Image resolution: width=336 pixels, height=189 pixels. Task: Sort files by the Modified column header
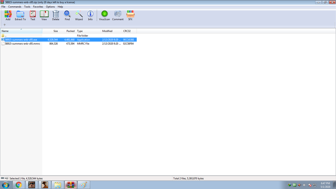click(x=112, y=31)
